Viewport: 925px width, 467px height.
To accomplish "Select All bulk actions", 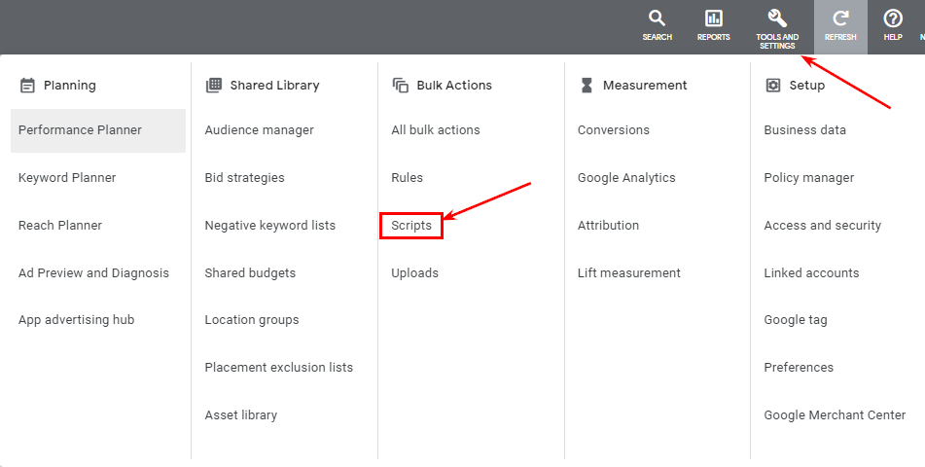I will tap(436, 130).
